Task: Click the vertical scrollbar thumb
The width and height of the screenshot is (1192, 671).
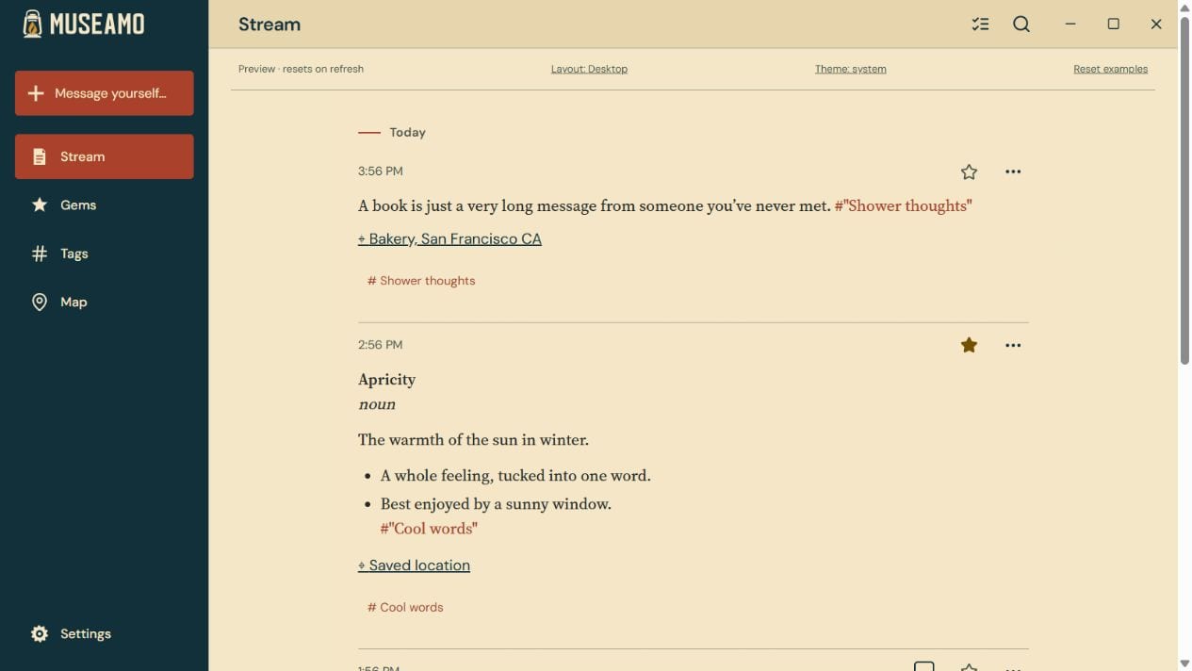Action: coord(1184,189)
